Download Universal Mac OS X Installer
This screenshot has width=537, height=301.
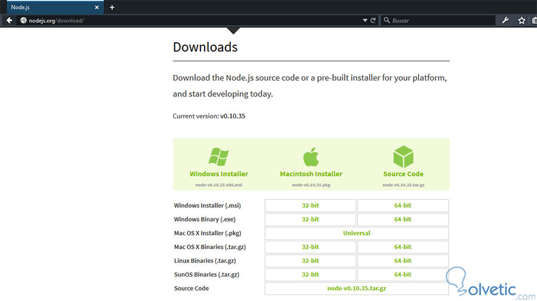(x=357, y=233)
